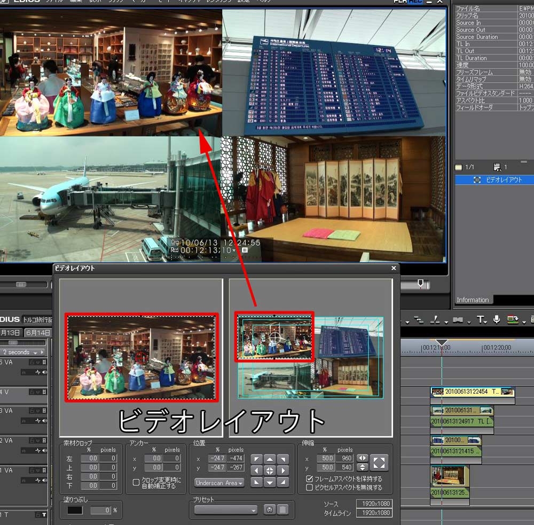Enable ピクセルアスペクトを無視する checkbox
This screenshot has width=534, height=525.
tap(309, 488)
